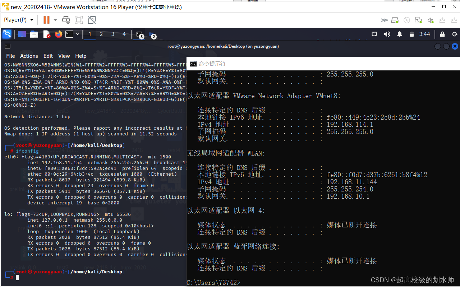The height and width of the screenshot is (287, 460).
Task: Click the 'Nmap done: 1 IP address' line
Action: click(91, 134)
